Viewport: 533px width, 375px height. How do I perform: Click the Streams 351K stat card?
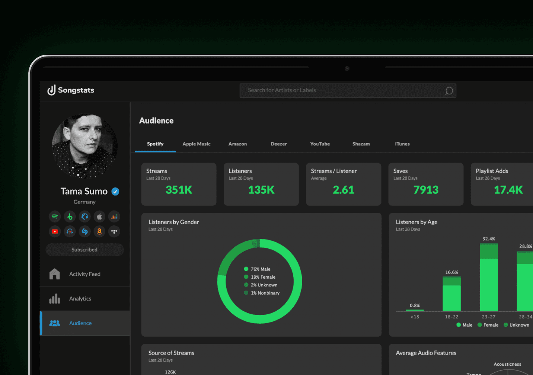click(x=179, y=184)
